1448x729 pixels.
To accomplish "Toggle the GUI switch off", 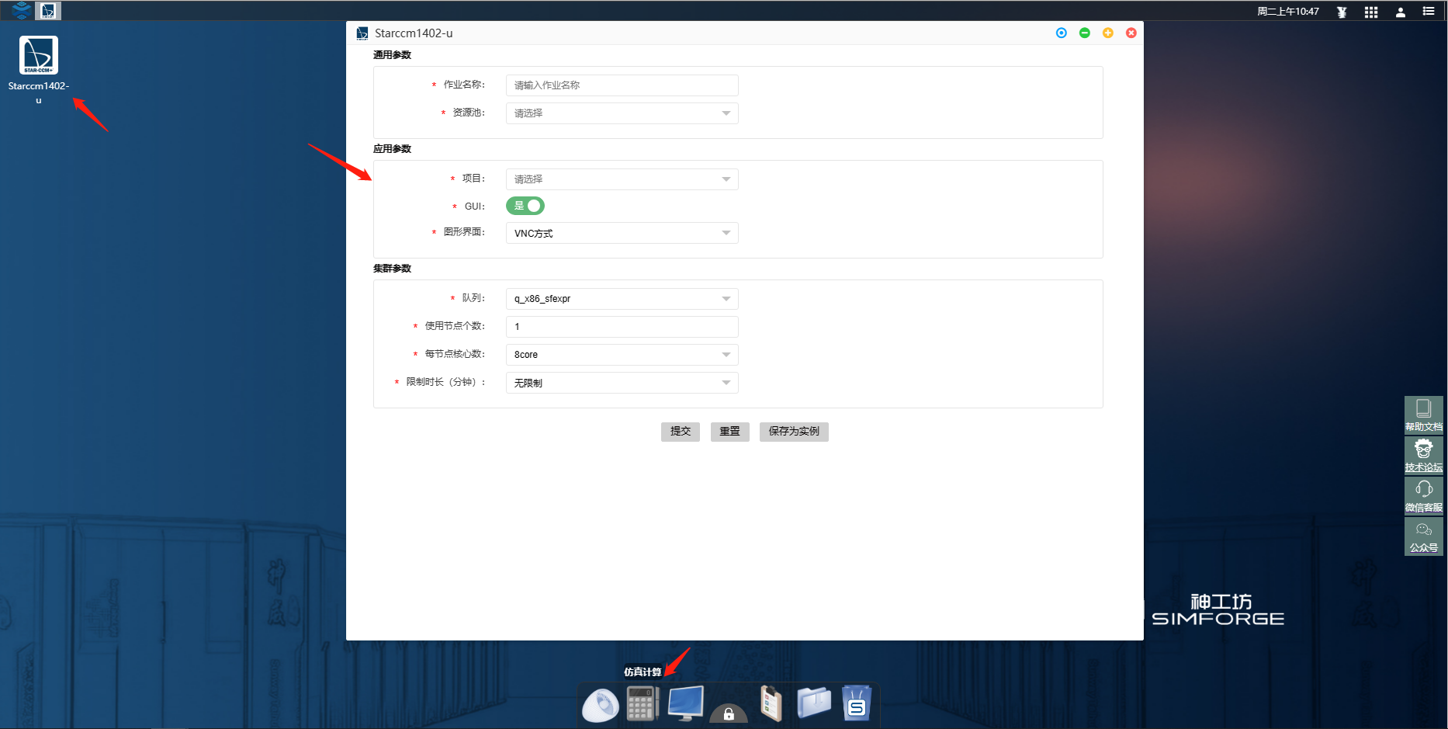I will point(525,206).
